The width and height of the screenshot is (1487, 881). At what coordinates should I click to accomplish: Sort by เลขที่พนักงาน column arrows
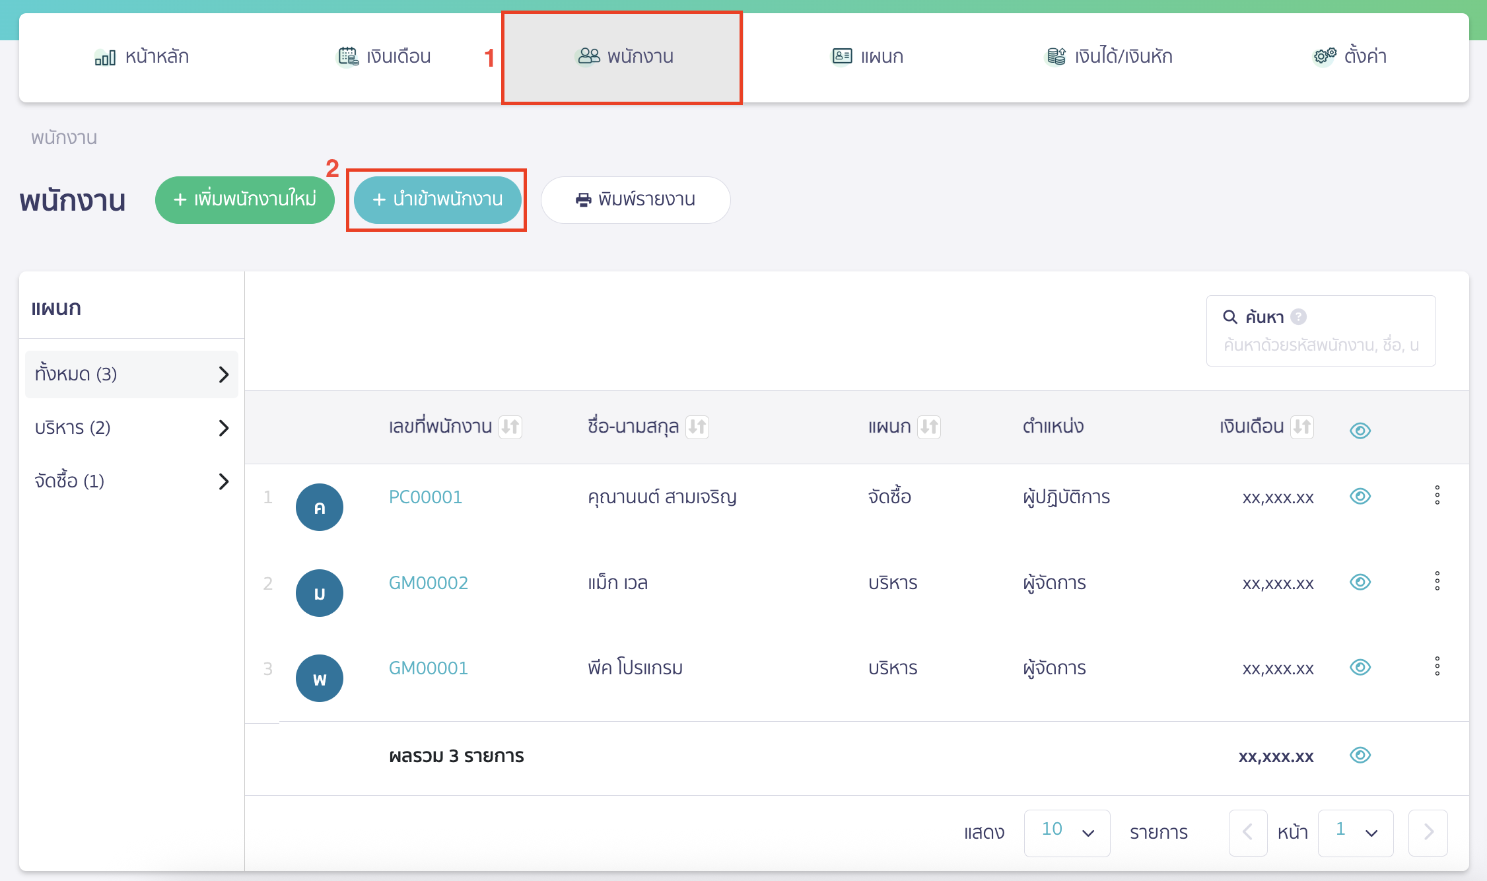pos(510,427)
